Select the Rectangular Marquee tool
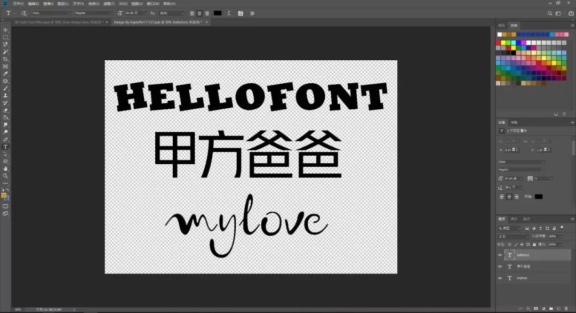Image resolution: width=576 pixels, height=313 pixels. pos(5,37)
